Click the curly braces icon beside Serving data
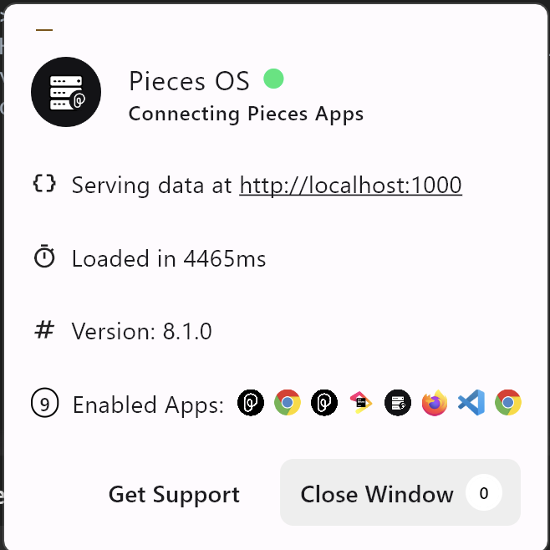Image resolution: width=550 pixels, height=550 pixels. (44, 184)
